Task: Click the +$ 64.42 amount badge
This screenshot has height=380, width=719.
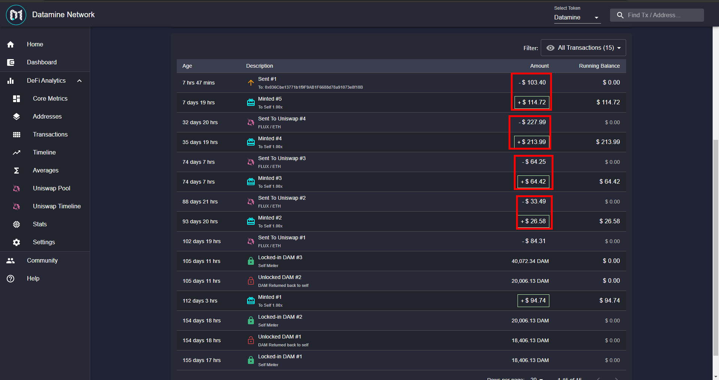Action: click(x=533, y=182)
